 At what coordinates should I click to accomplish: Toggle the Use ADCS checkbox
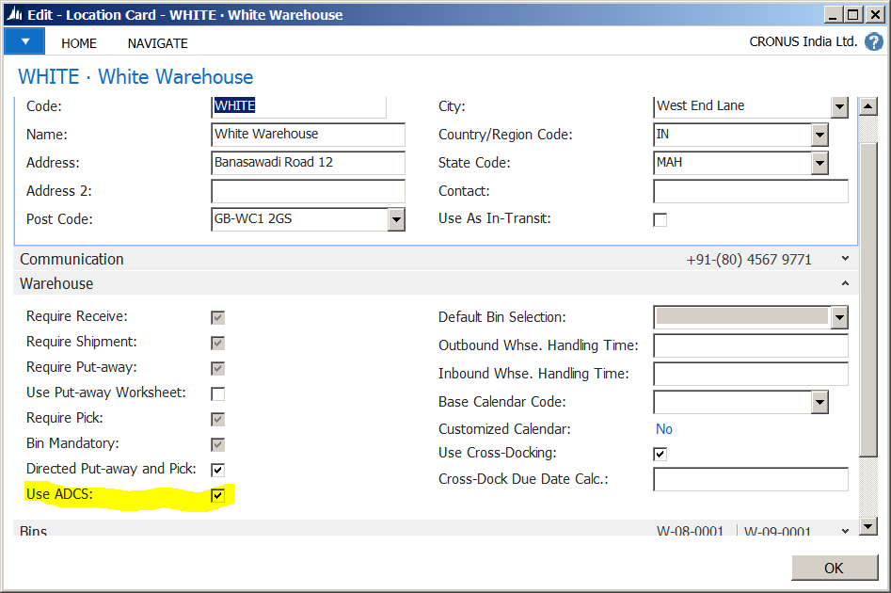pyautogui.click(x=217, y=495)
